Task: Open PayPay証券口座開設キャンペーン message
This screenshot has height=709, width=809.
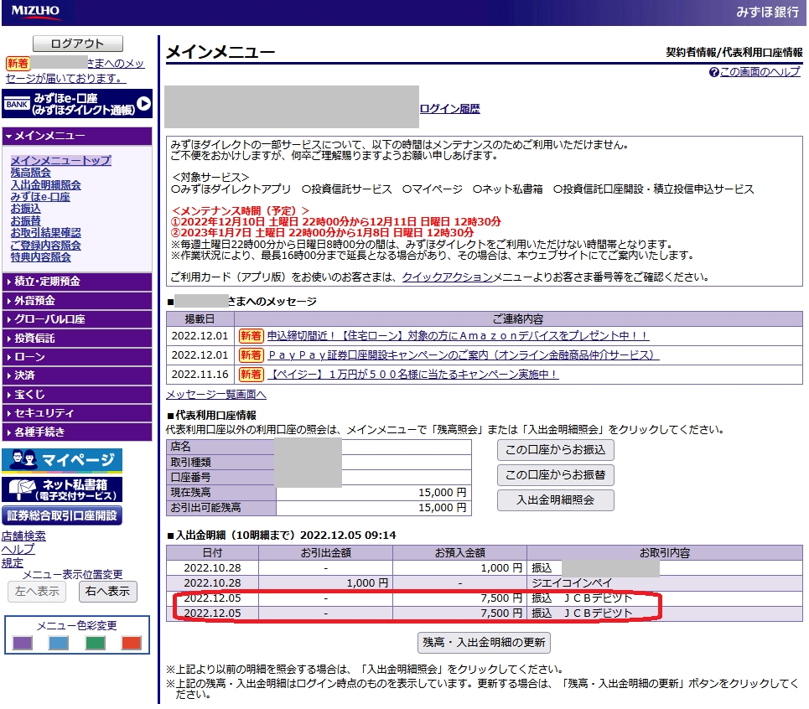Action: click(x=463, y=355)
